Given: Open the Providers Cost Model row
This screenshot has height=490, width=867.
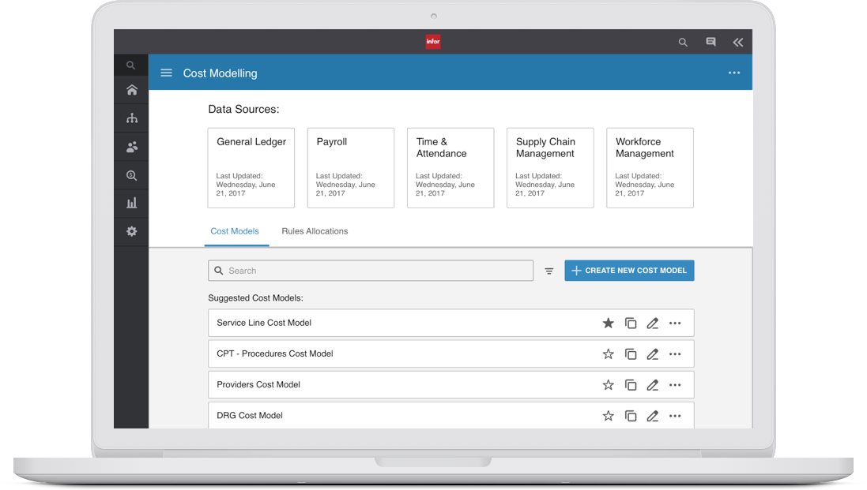Looking at the screenshot, I should [x=451, y=384].
